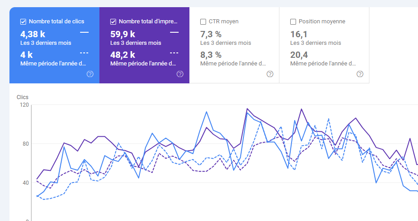Click help icon on Position moyenne card
The image size is (418, 221).
tap(360, 74)
